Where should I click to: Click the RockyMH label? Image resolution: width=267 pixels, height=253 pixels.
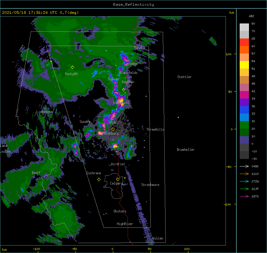point(71,74)
